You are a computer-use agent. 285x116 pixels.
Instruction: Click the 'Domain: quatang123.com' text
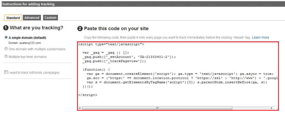[24, 43]
